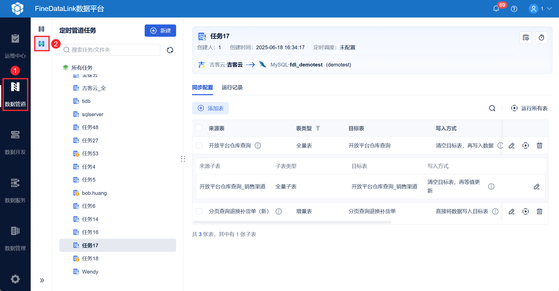Edit sub-table 开放平台仓库查询_销售渠道

(537, 187)
